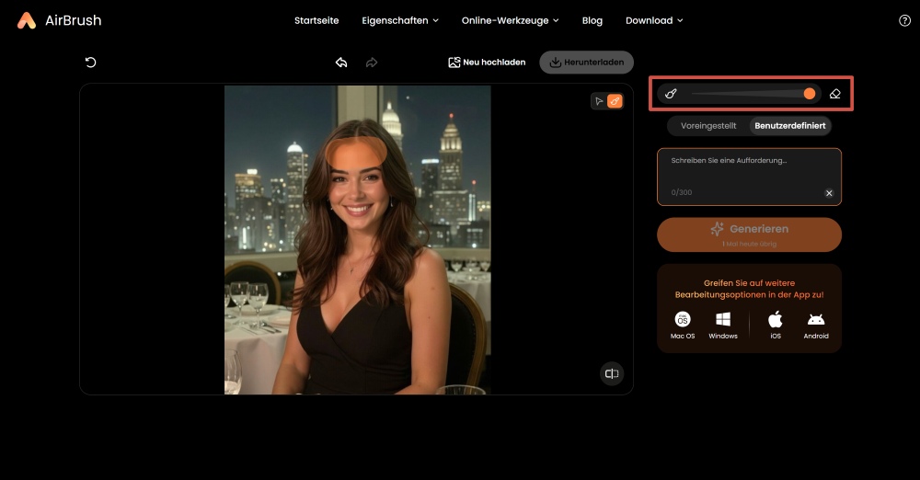Click the redo arrow icon

coord(372,63)
